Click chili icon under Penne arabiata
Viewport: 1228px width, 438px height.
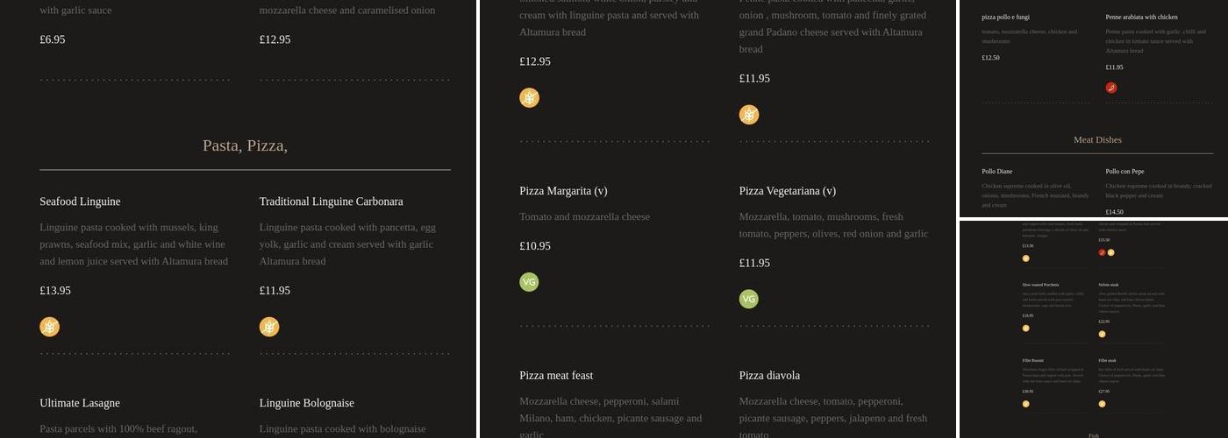(1111, 88)
